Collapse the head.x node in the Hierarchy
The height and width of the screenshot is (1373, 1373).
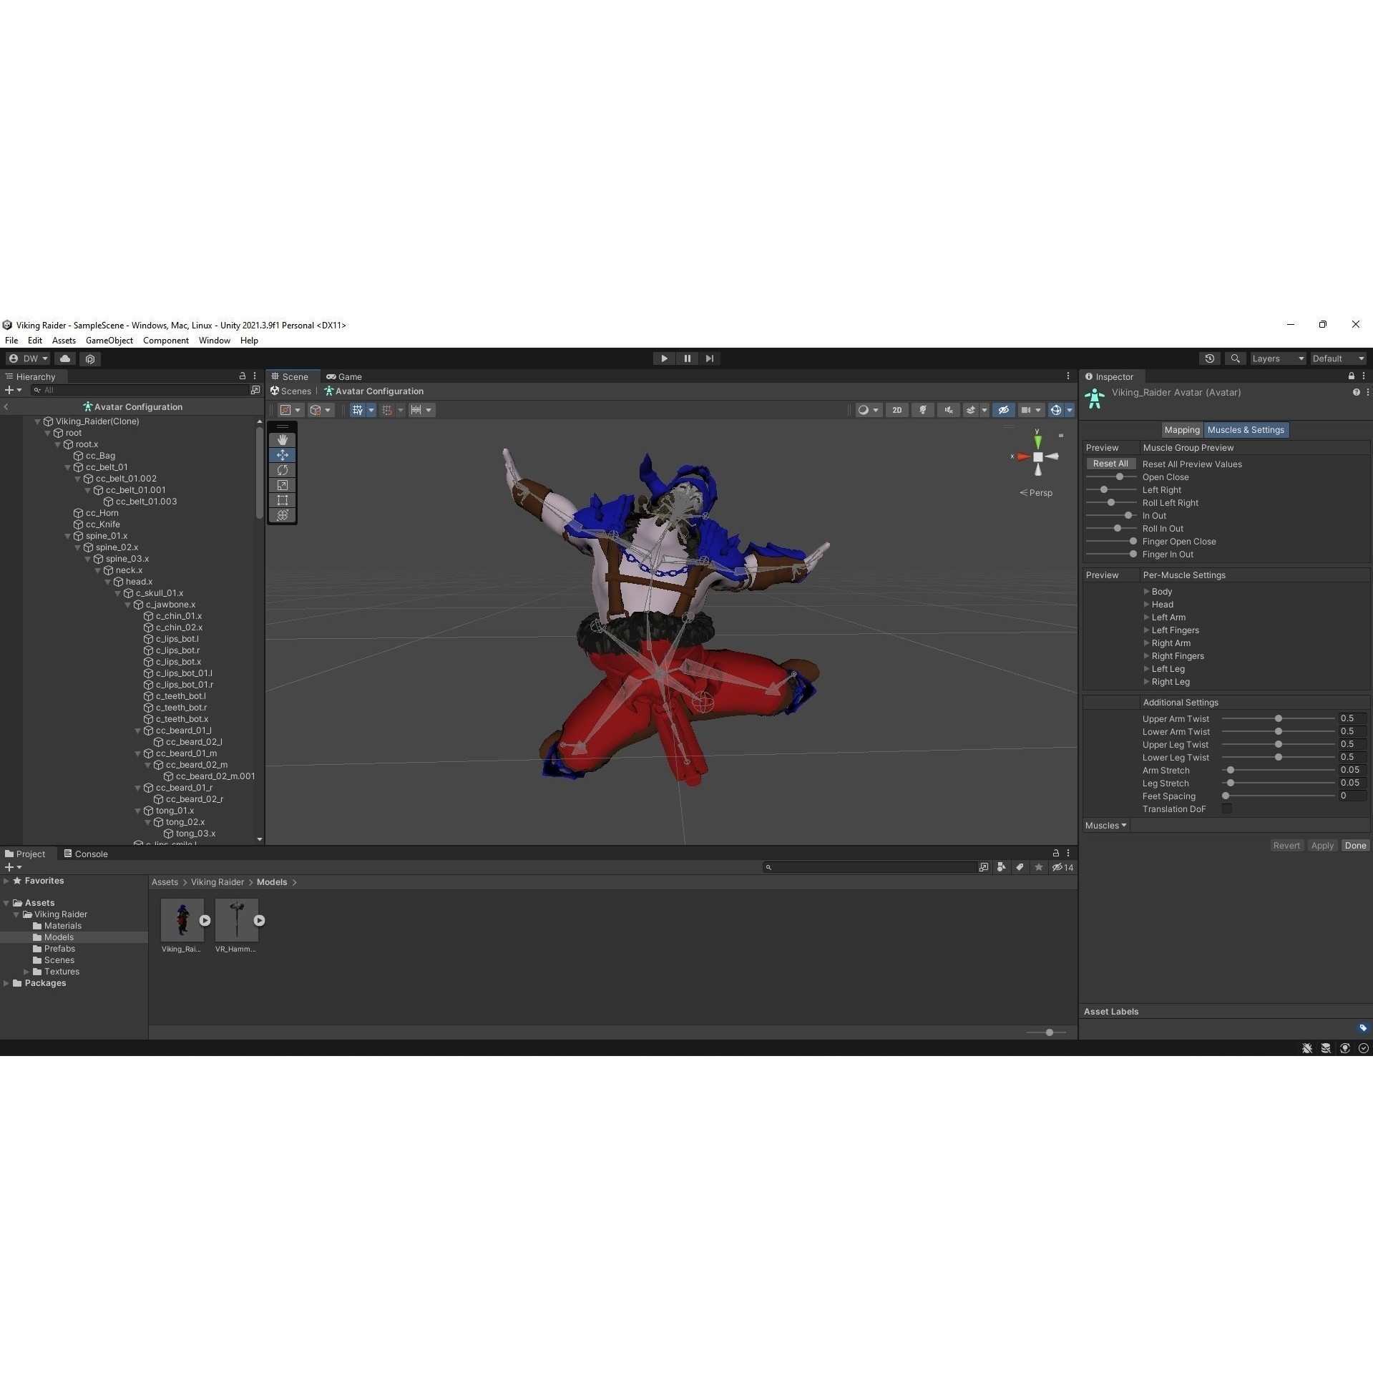(x=107, y=582)
